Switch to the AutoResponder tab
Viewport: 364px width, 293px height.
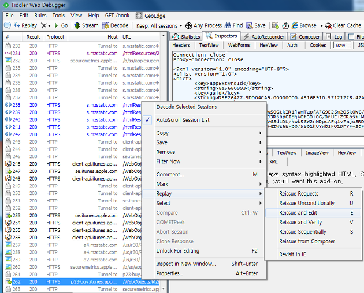point(263,37)
